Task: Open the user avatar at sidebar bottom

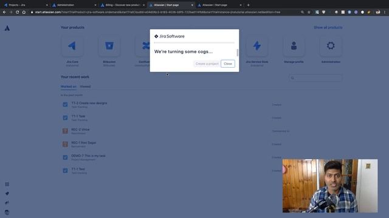Action: 7,213
